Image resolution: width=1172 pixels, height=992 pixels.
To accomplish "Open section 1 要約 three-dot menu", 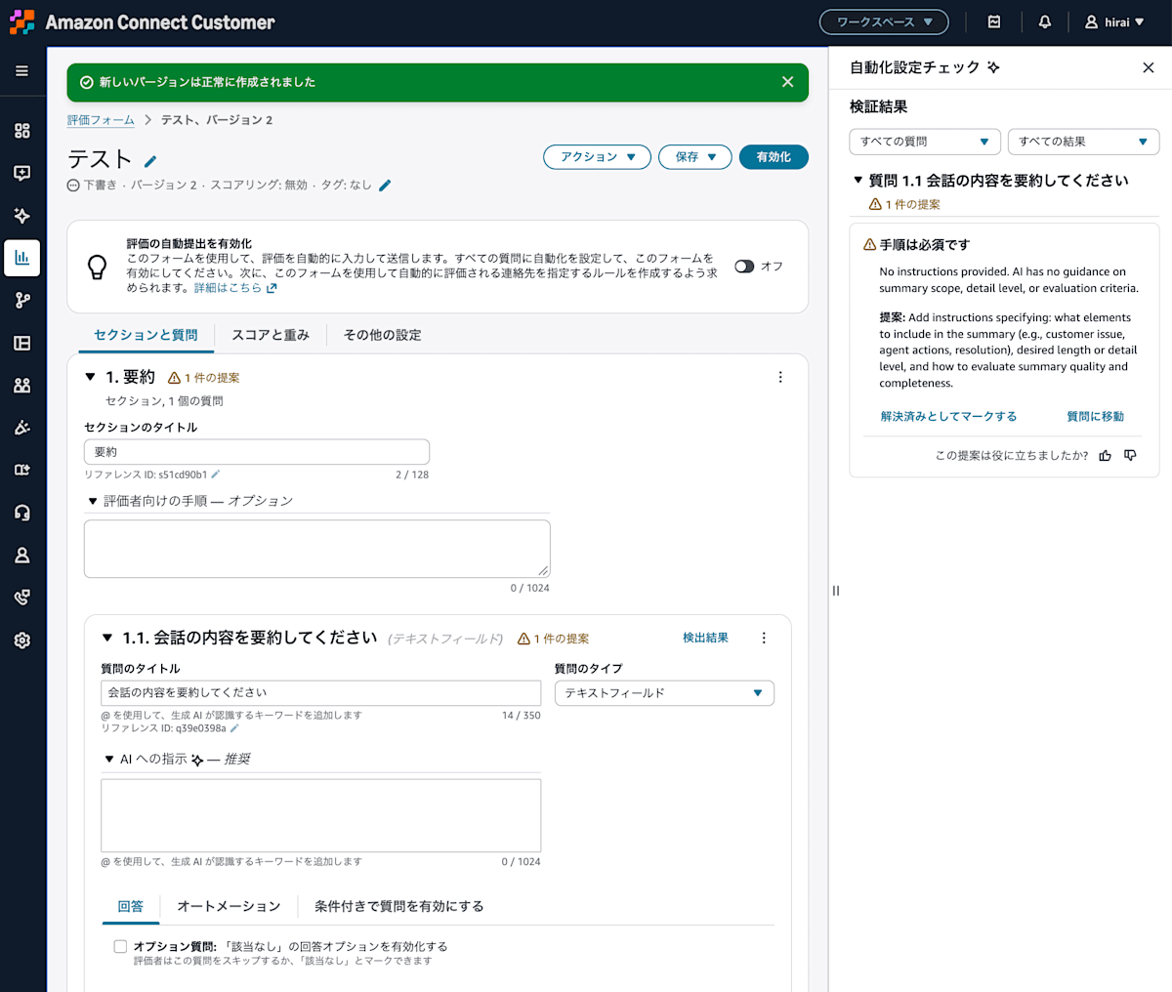I will (x=779, y=377).
